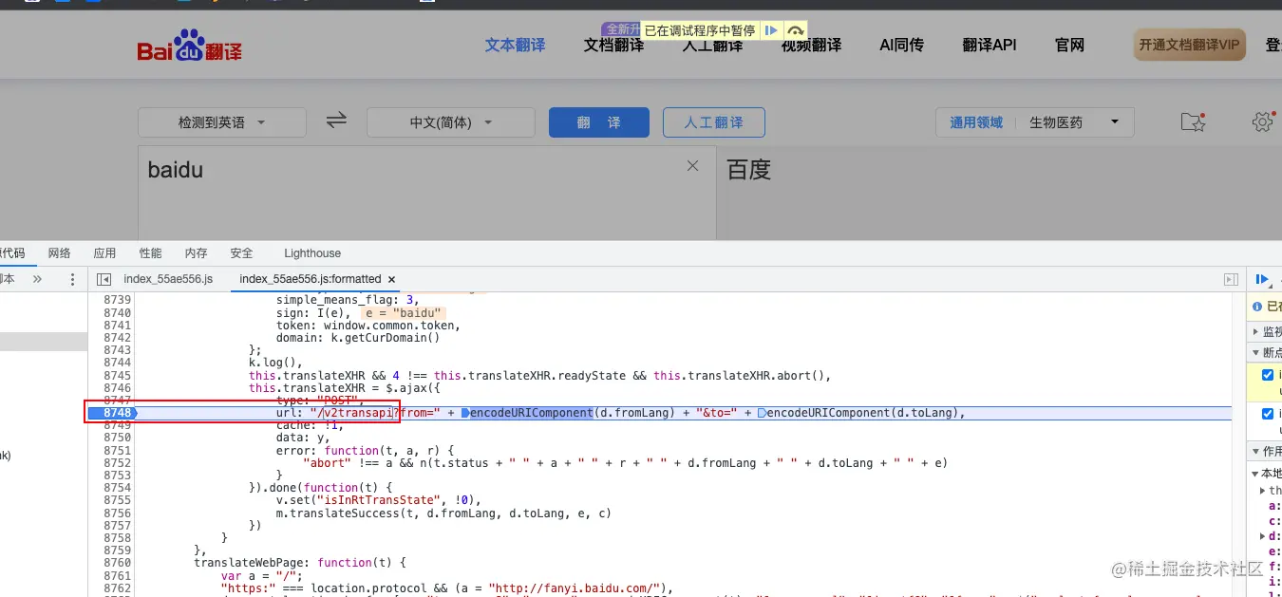Click 'domain: k.getCurDomain()' code line
The width and height of the screenshot is (1282, 597).
coord(358,338)
